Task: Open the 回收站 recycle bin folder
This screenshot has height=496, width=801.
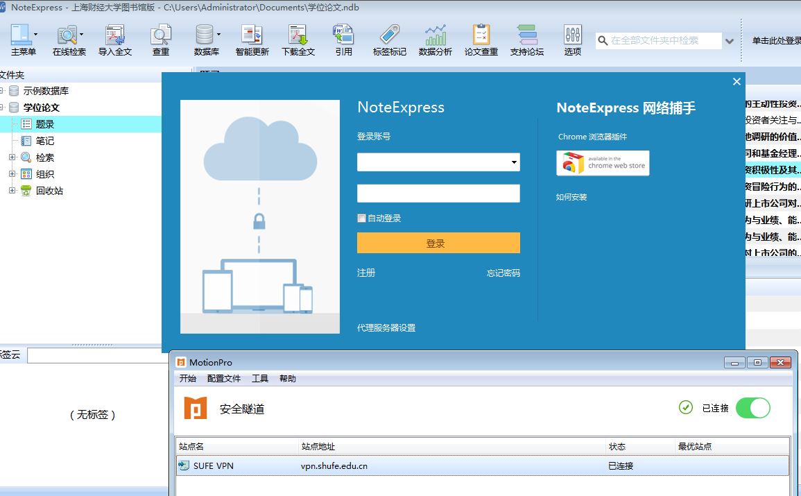Action: click(49, 191)
